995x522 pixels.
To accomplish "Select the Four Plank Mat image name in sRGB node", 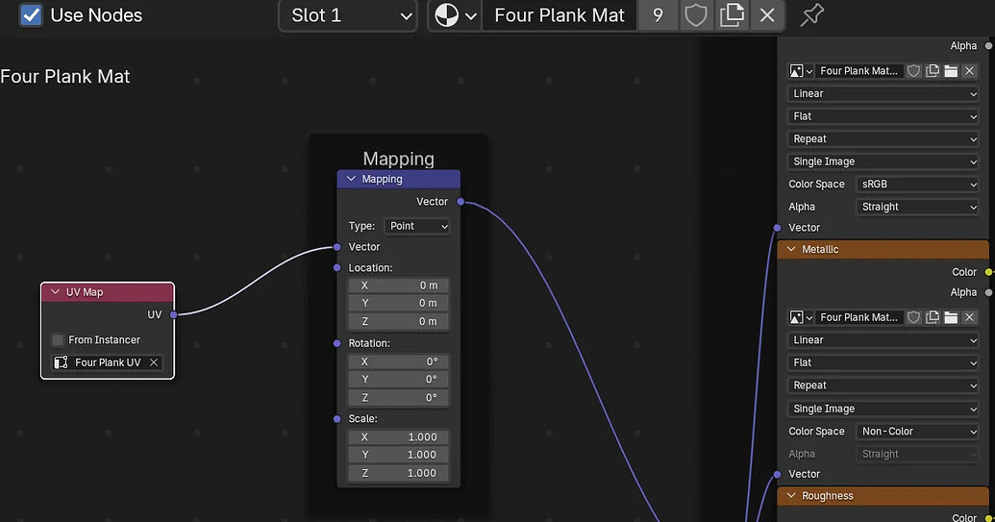I will pos(859,71).
